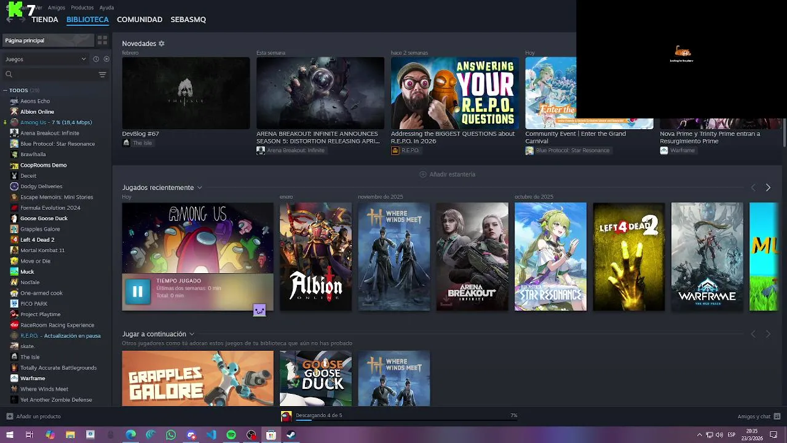Click the Warframe icon under news item
The image size is (787, 443).
pos(664,150)
